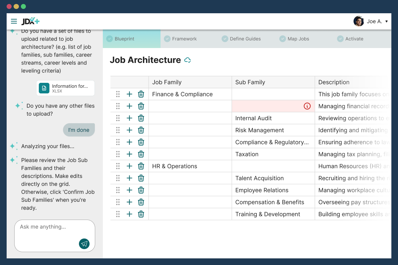Select the Internal Audit cell
Viewport: 398px width, 265px height.
(273, 118)
